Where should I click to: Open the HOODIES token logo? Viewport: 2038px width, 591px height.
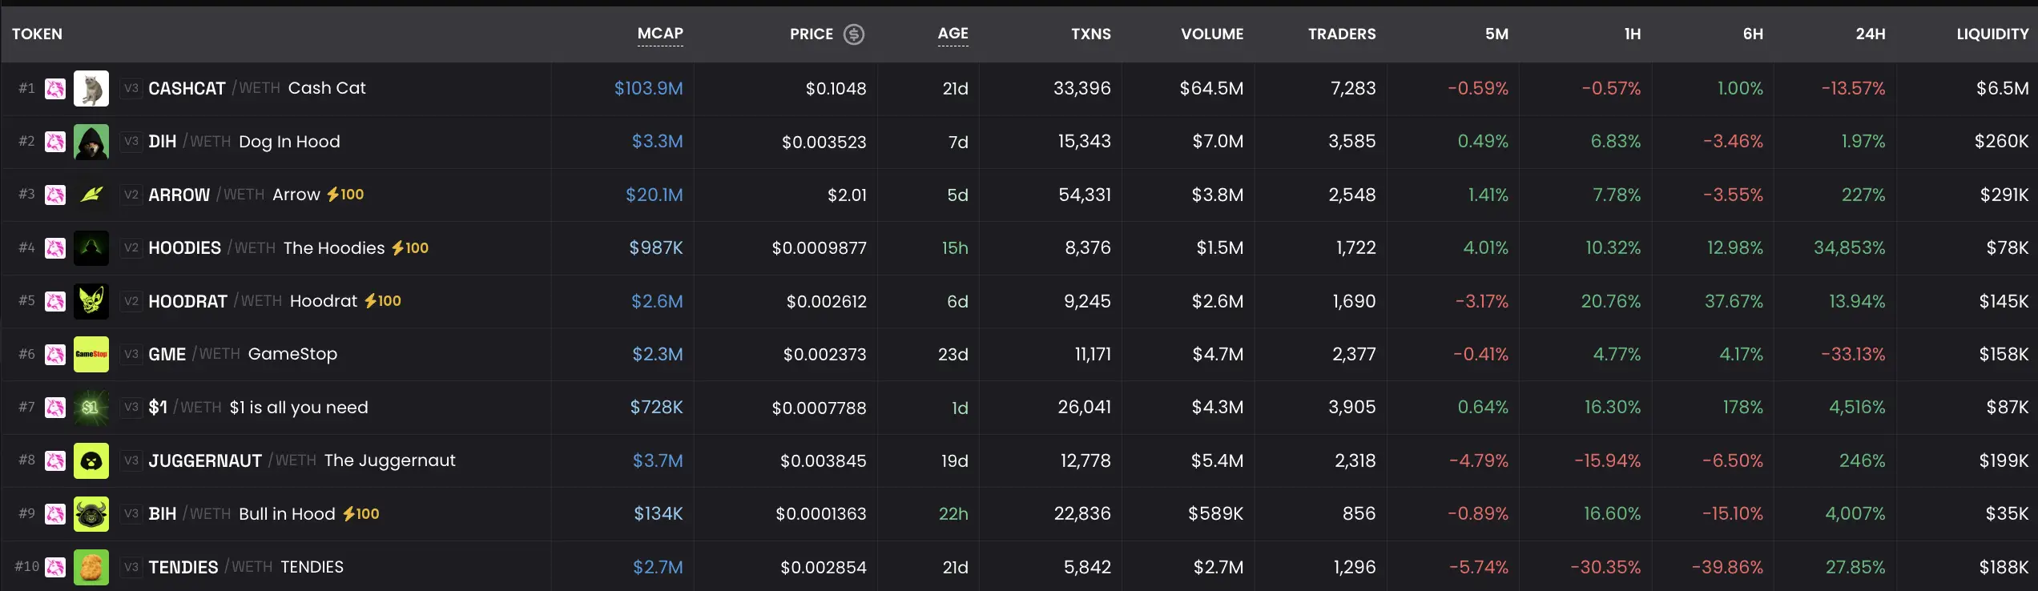point(91,248)
